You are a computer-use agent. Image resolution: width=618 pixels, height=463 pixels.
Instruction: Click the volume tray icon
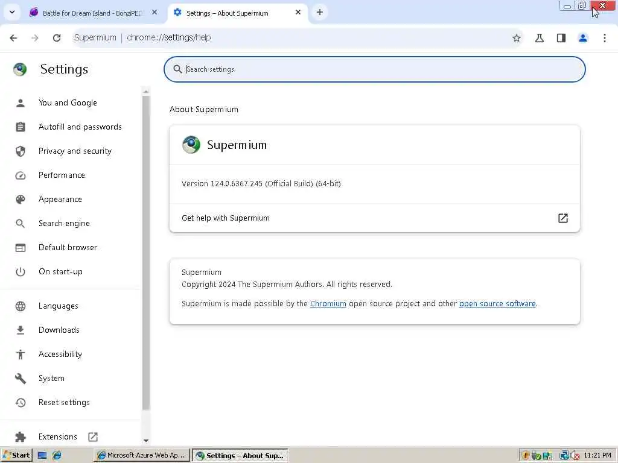pos(575,456)
